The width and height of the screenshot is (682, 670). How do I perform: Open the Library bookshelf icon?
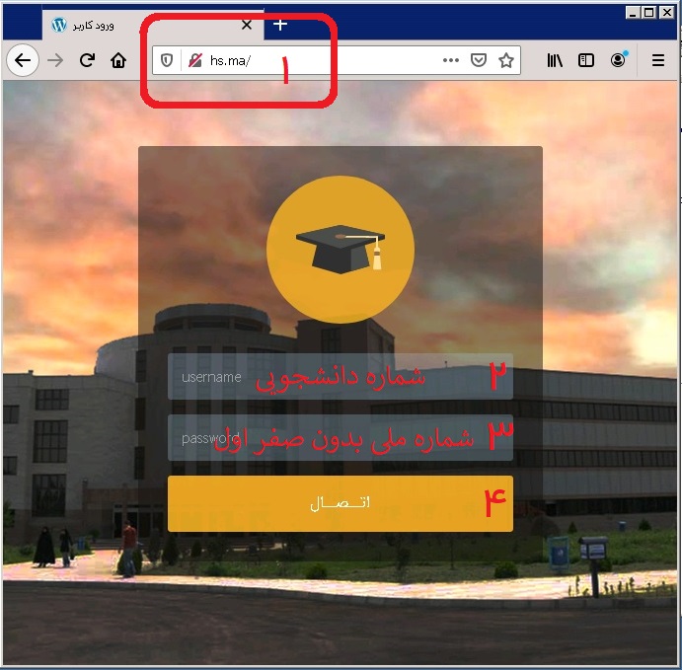tap(556, 60)
